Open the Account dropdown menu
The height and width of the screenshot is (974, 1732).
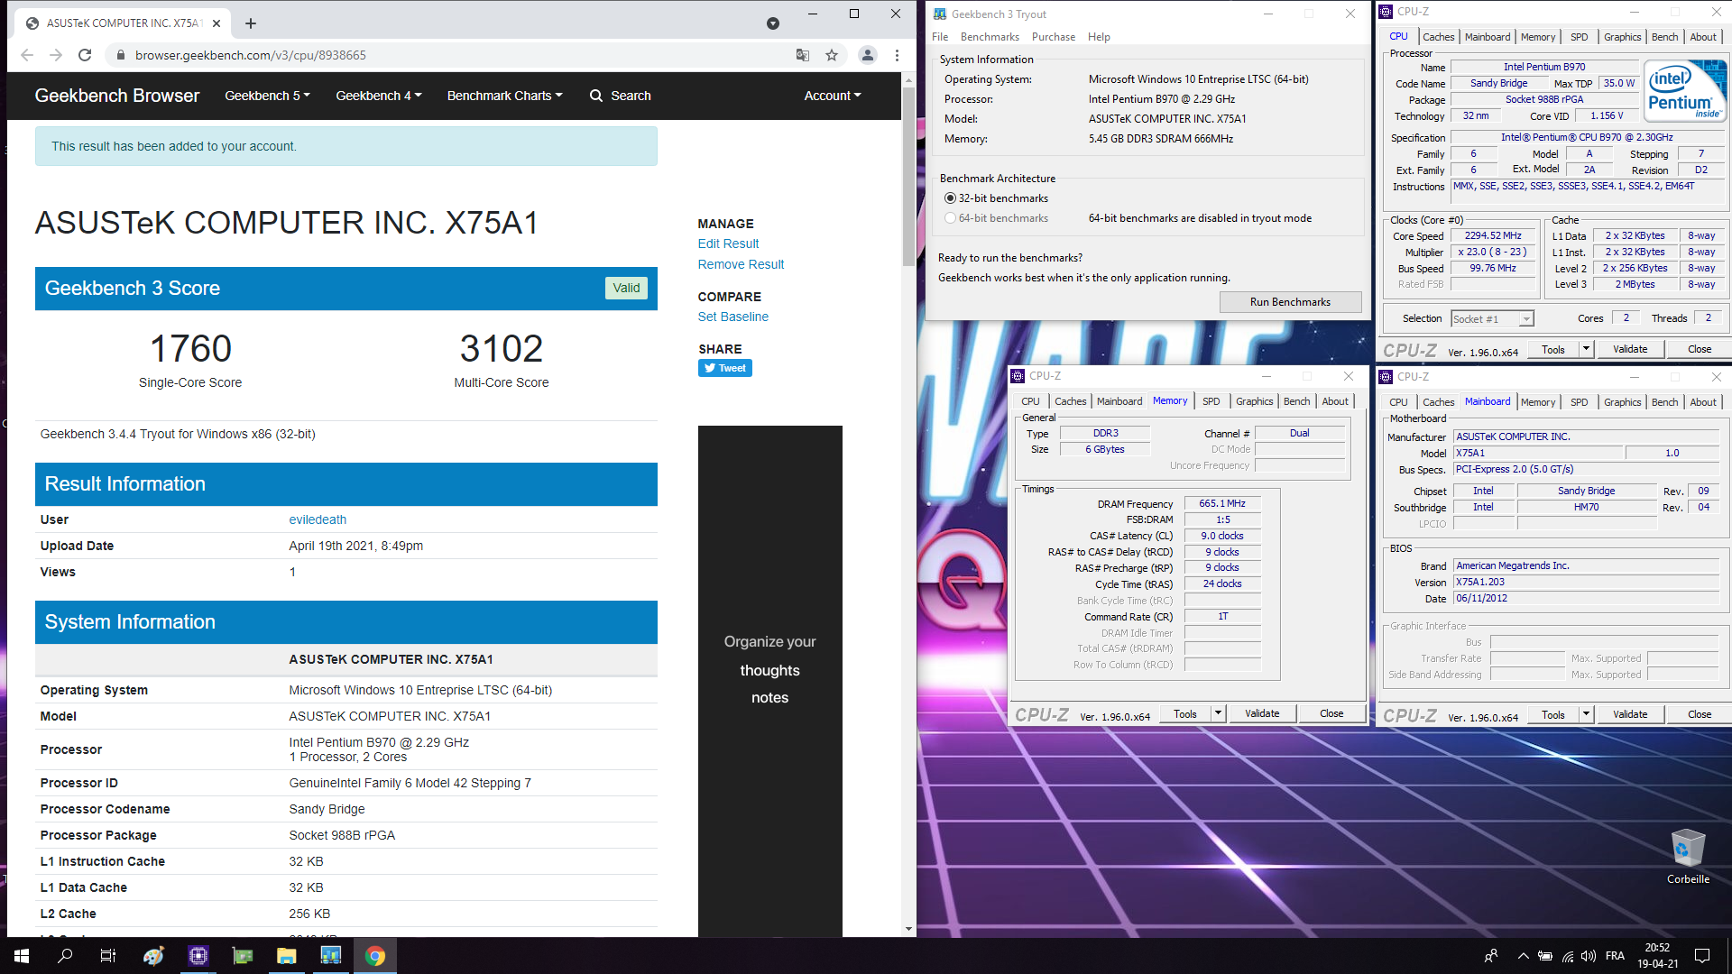[x=832, y=96]
